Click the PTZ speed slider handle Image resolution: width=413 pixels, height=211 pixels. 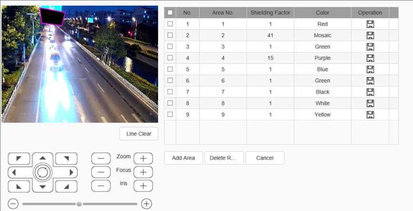click(x=79, y=204)
